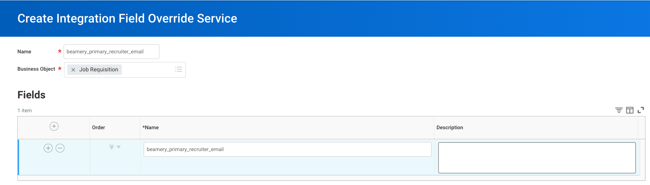The height and width of the screenshot is (185, 650).
Task: Click the top Name input field
Action: pyautogui.click(x=111, y=52)
